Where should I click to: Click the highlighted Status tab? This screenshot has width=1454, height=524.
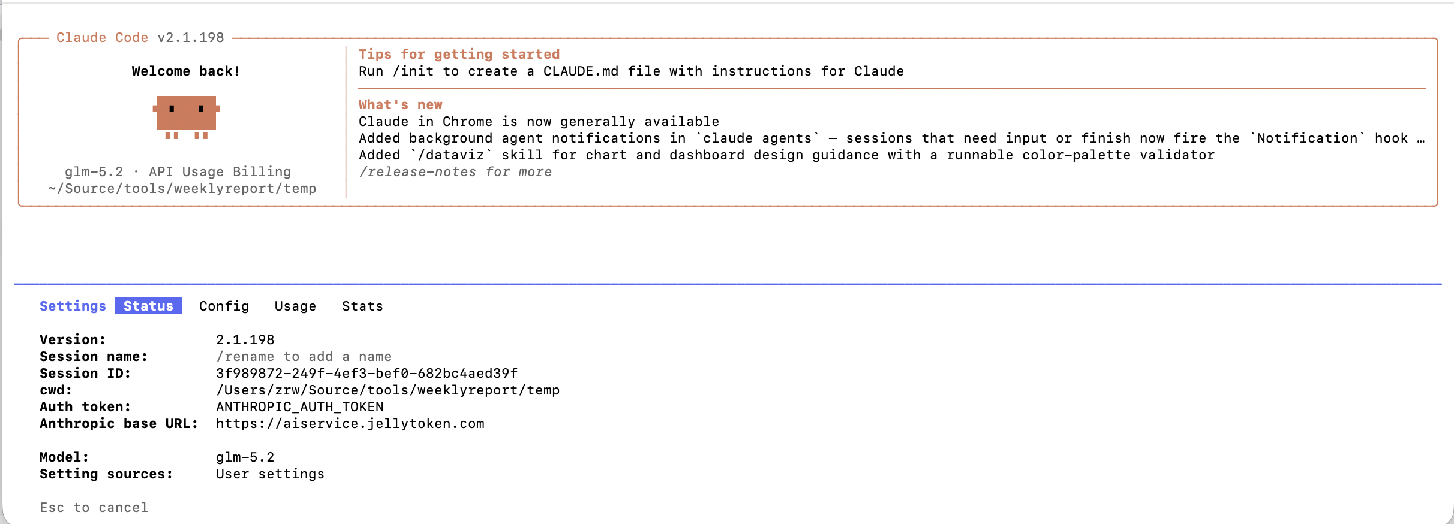pos(148,306)
